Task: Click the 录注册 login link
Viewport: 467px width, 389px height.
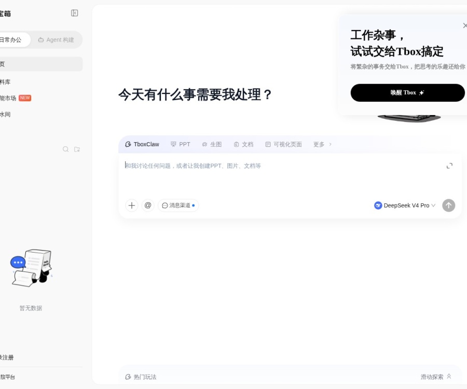Action: tap(7, 357)
